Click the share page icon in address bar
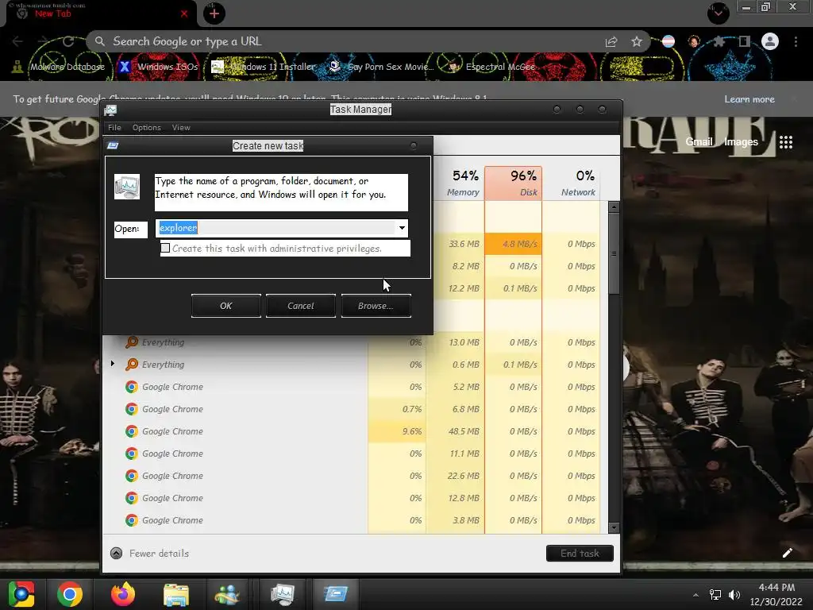Screen dimensions: 813x610 tap(611, 41)
